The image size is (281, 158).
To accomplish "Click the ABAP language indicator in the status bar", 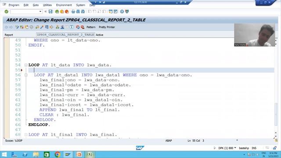I will [x=169, y=140].
